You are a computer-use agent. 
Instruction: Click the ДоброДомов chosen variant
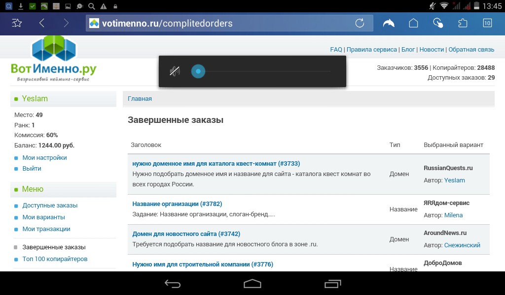click(x=443, y=263)
